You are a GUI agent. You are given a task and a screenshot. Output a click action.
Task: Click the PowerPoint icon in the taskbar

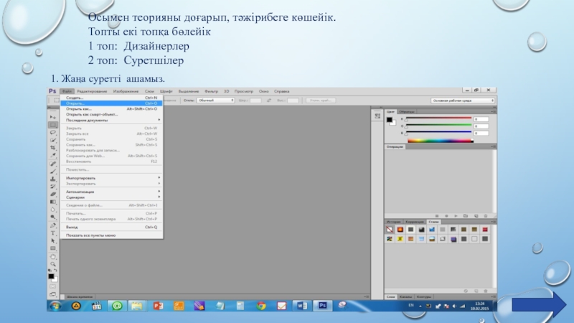pyautogui.click(x=159, y=306)
